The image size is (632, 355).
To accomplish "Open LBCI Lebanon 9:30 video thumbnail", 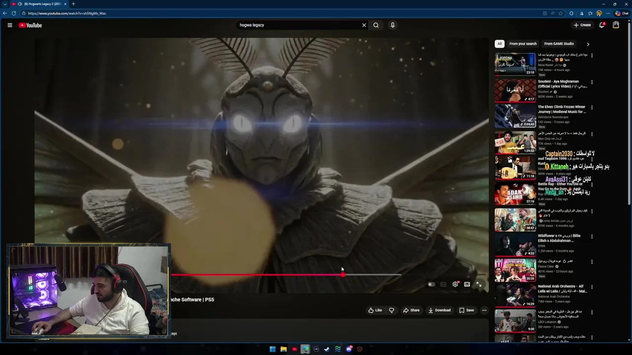I will [x=515, y=321].
